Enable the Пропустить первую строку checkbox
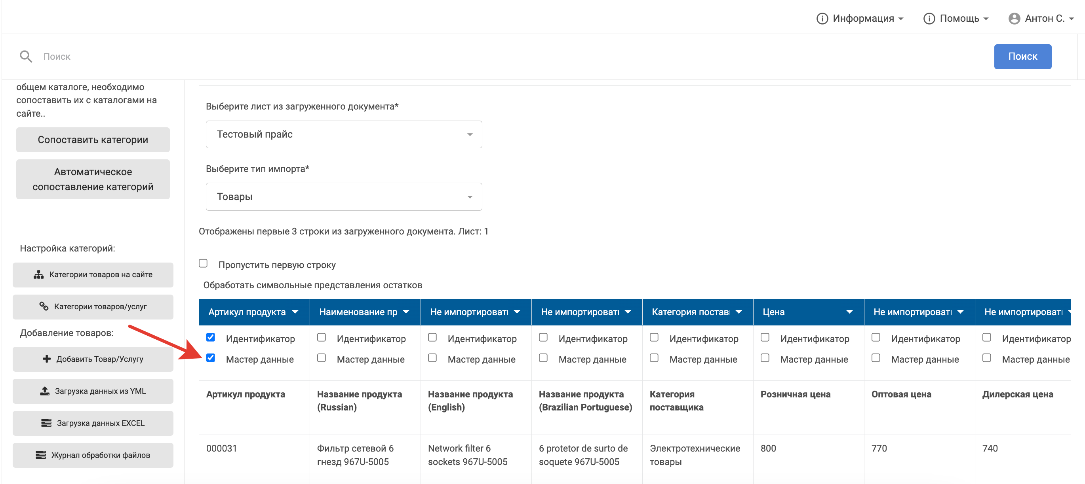This screenshot has height=484, width=1085. coord(203,264)
